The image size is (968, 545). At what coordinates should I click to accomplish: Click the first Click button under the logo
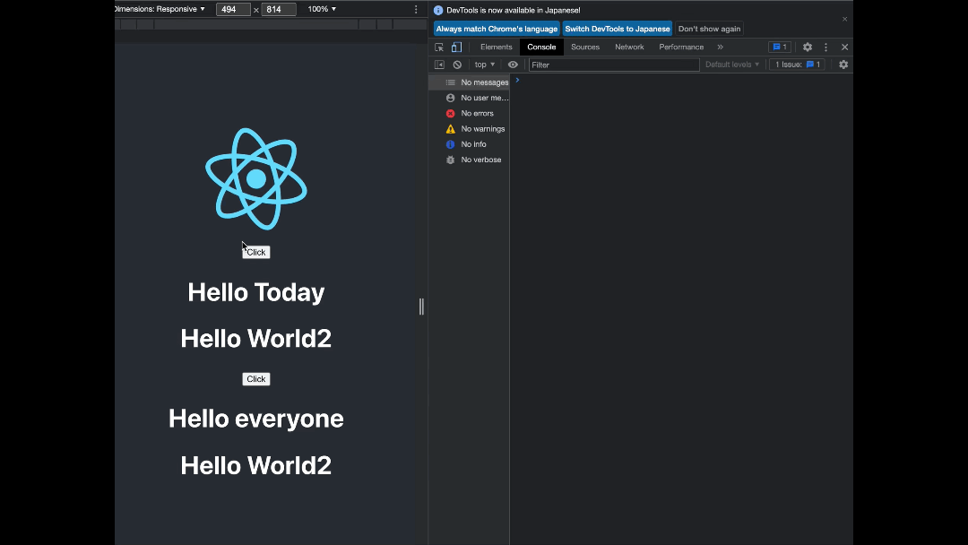point(256,252)
